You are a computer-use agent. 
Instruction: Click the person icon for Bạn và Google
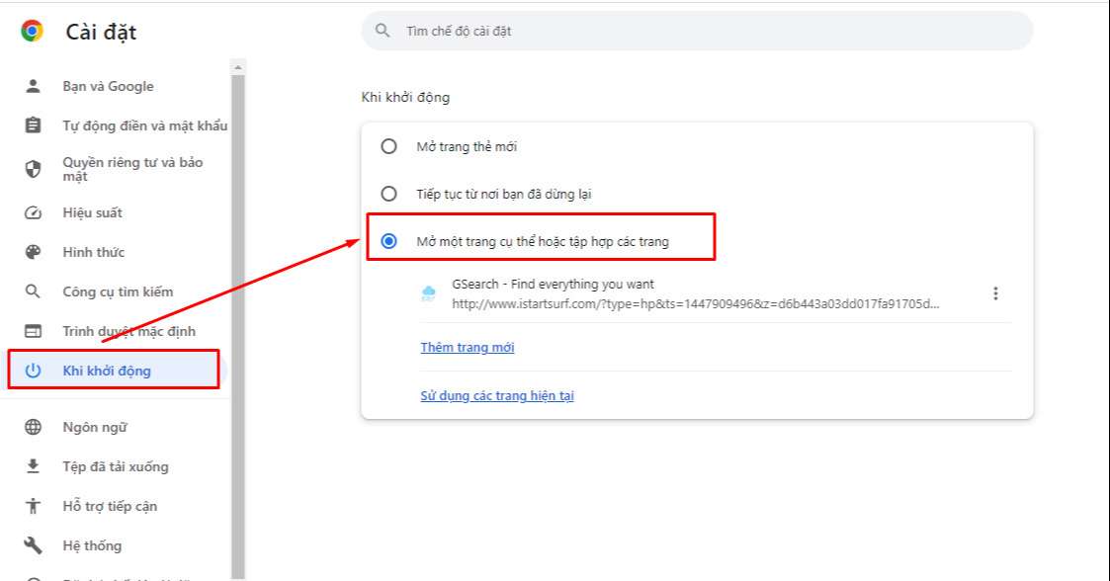[x=33, y=86]
